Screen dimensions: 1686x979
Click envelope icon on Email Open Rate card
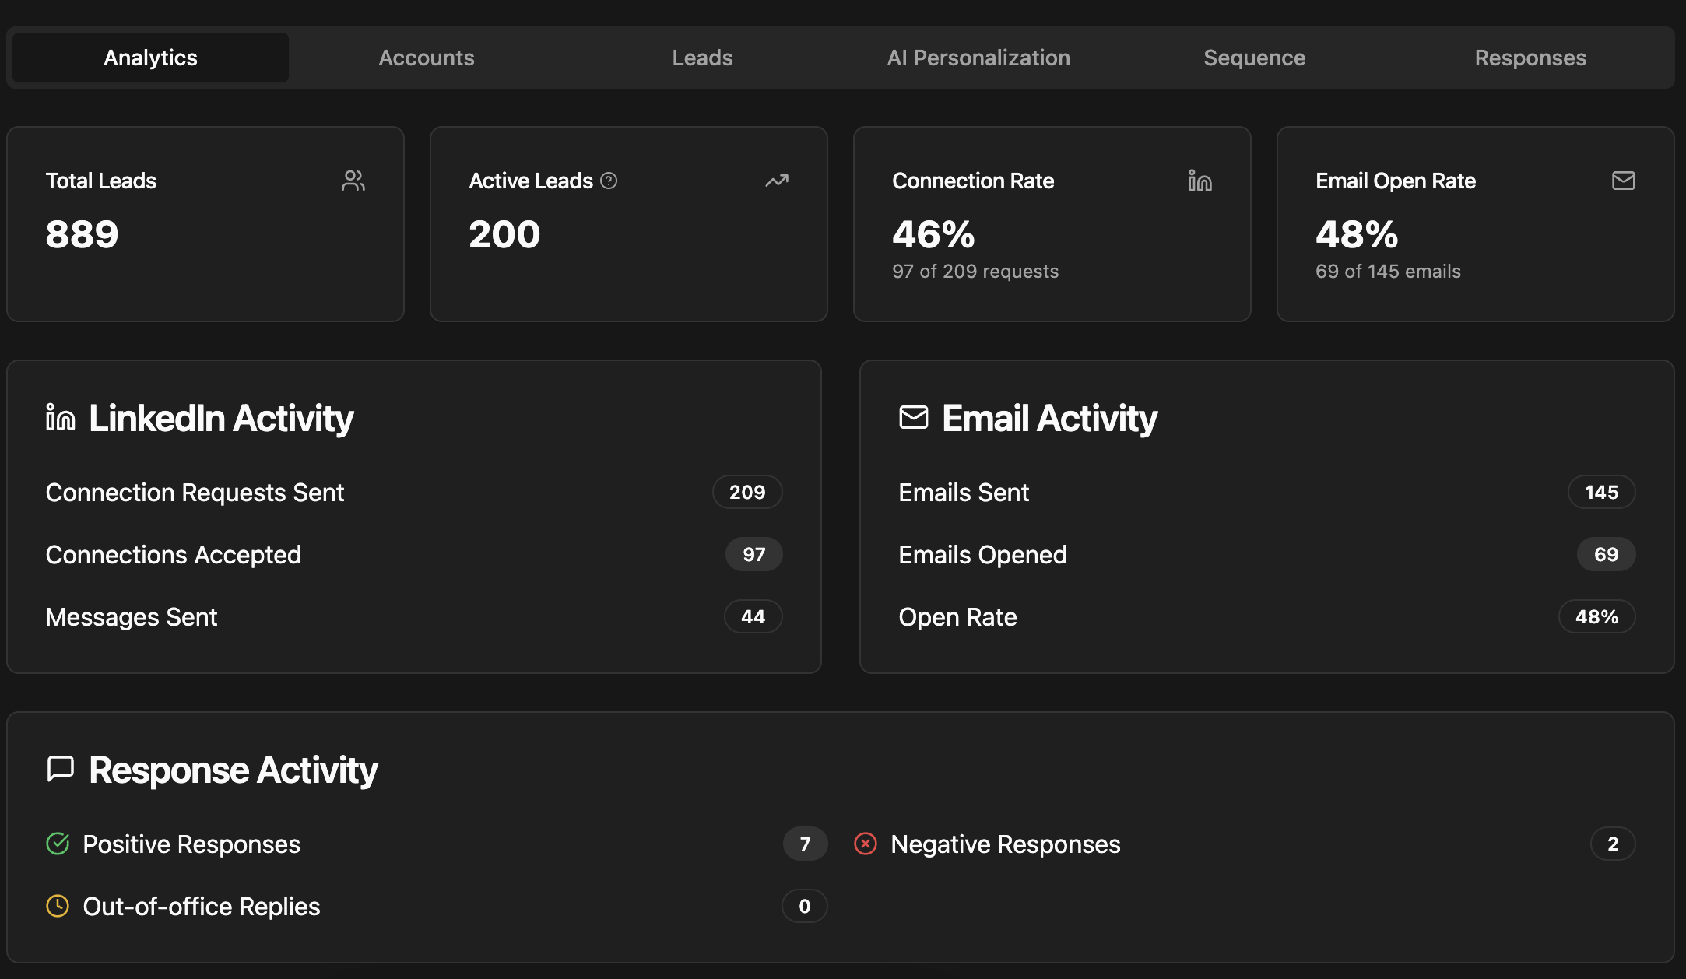(x=1623, y=181)
